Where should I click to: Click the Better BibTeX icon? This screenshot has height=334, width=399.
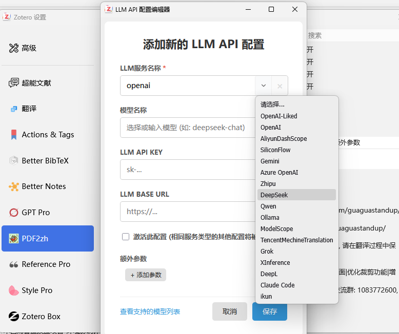coord(14,161)
